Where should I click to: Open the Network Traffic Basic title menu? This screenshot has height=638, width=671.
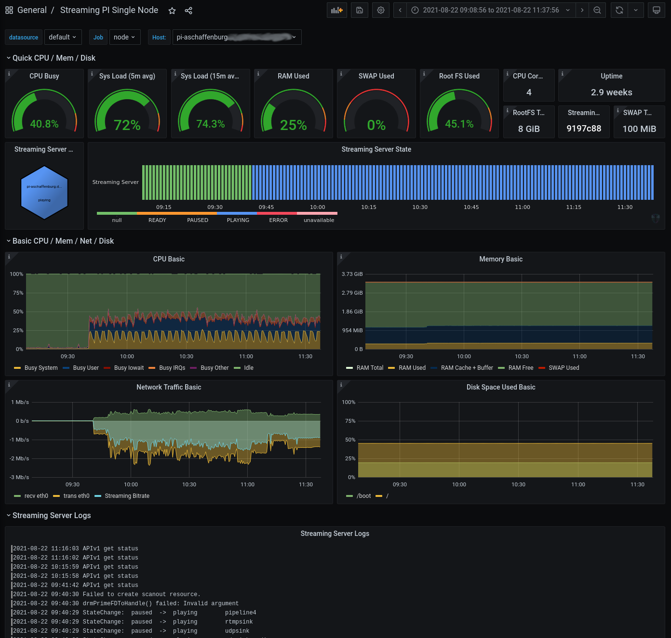[x=169, y=387]
